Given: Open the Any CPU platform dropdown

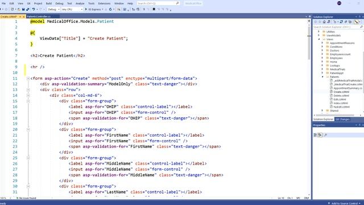Looking at the screenshot, I should (72, 9).
